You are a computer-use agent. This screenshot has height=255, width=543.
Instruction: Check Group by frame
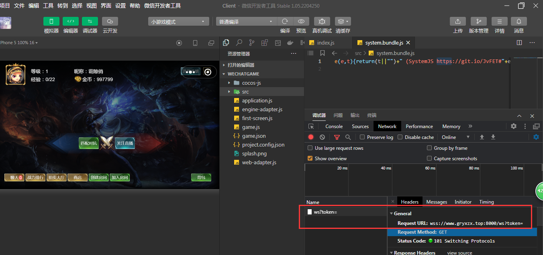(429, 148)
